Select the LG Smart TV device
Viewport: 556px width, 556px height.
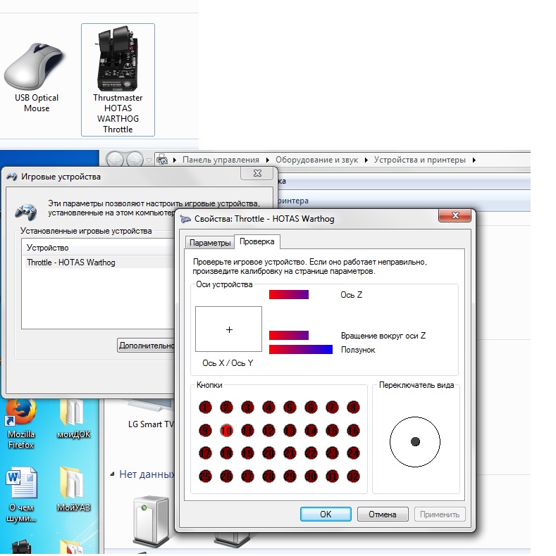pyautogui.click(x=151, y=424)
